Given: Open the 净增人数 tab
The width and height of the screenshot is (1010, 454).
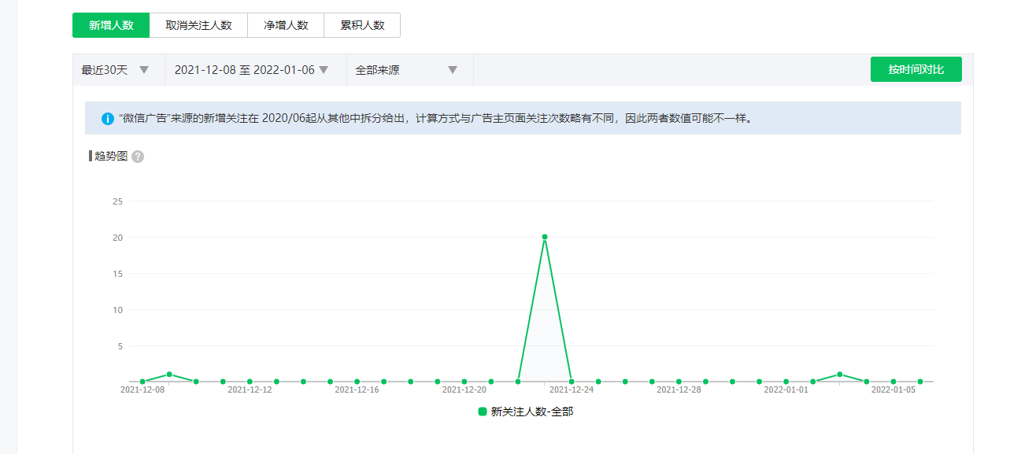Looking at the screenshot, I should click(286, 25).
